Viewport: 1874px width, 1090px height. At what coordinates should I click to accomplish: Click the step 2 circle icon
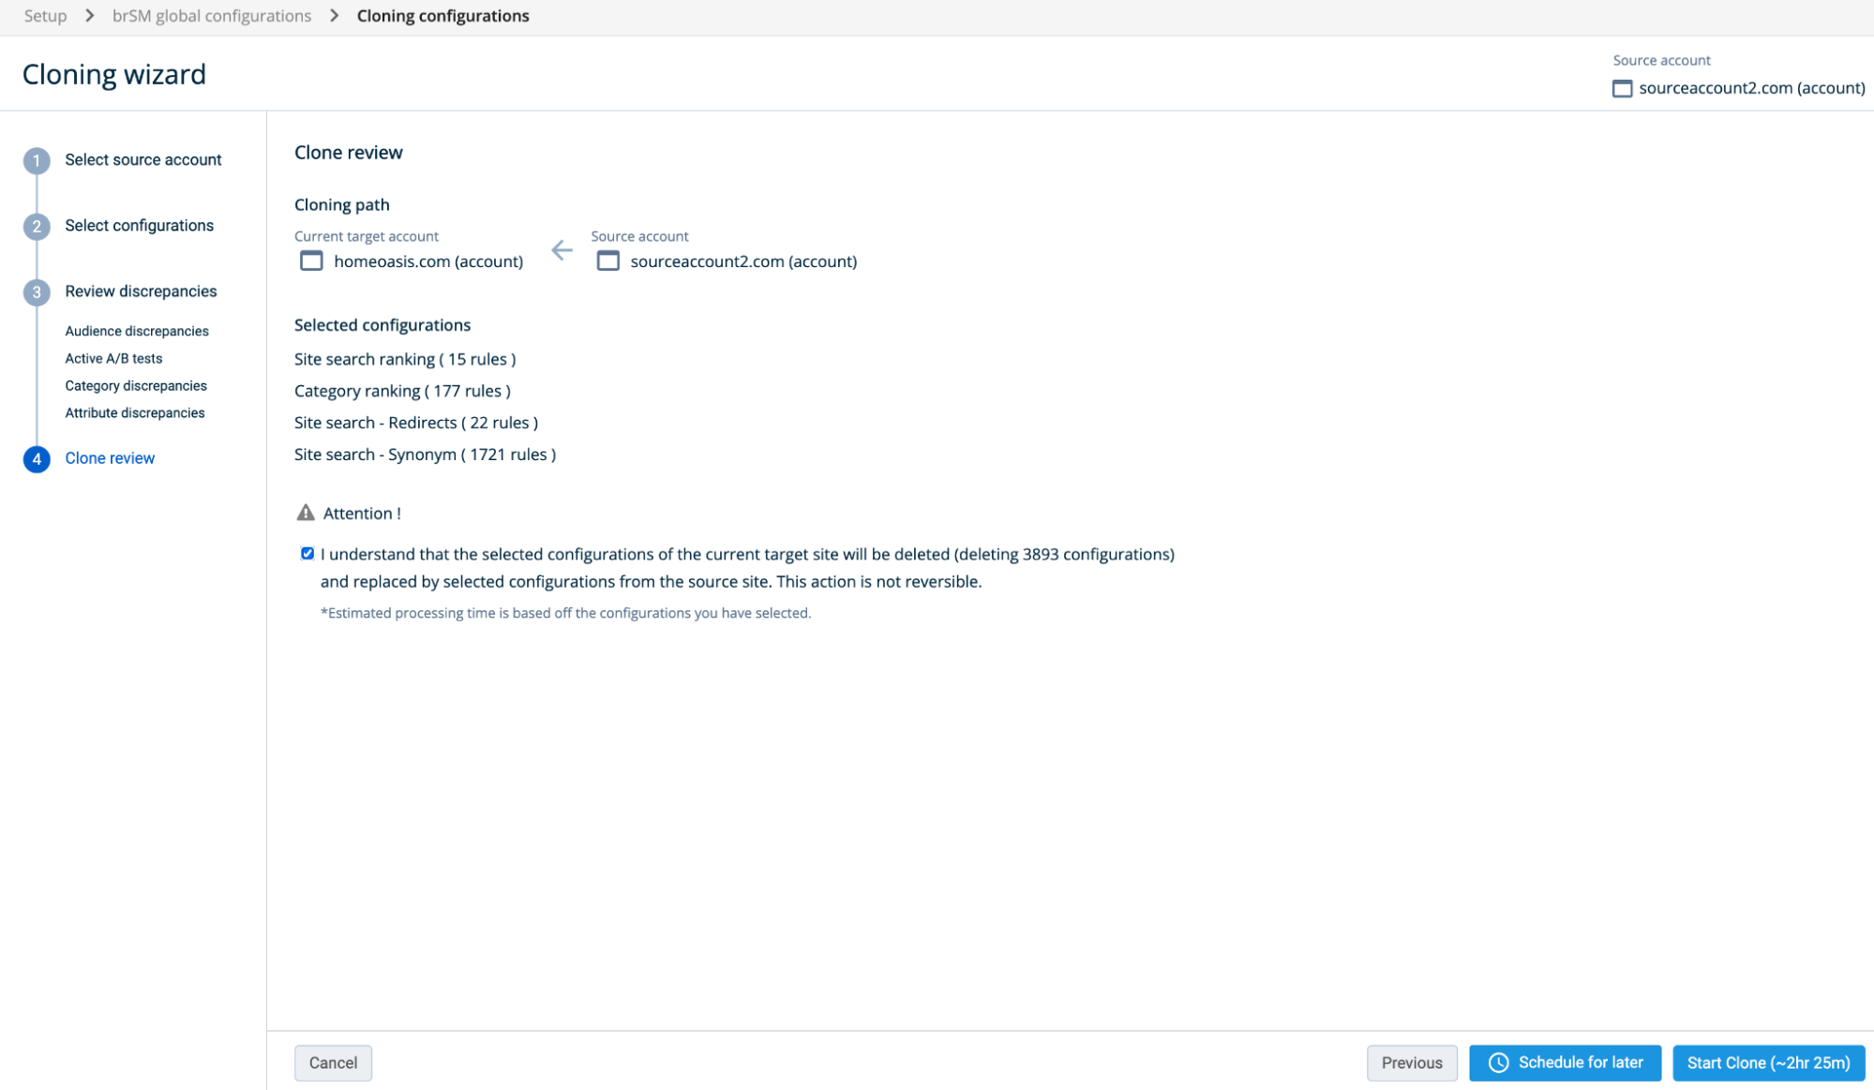pyautogui.click(x=37, y=226)
